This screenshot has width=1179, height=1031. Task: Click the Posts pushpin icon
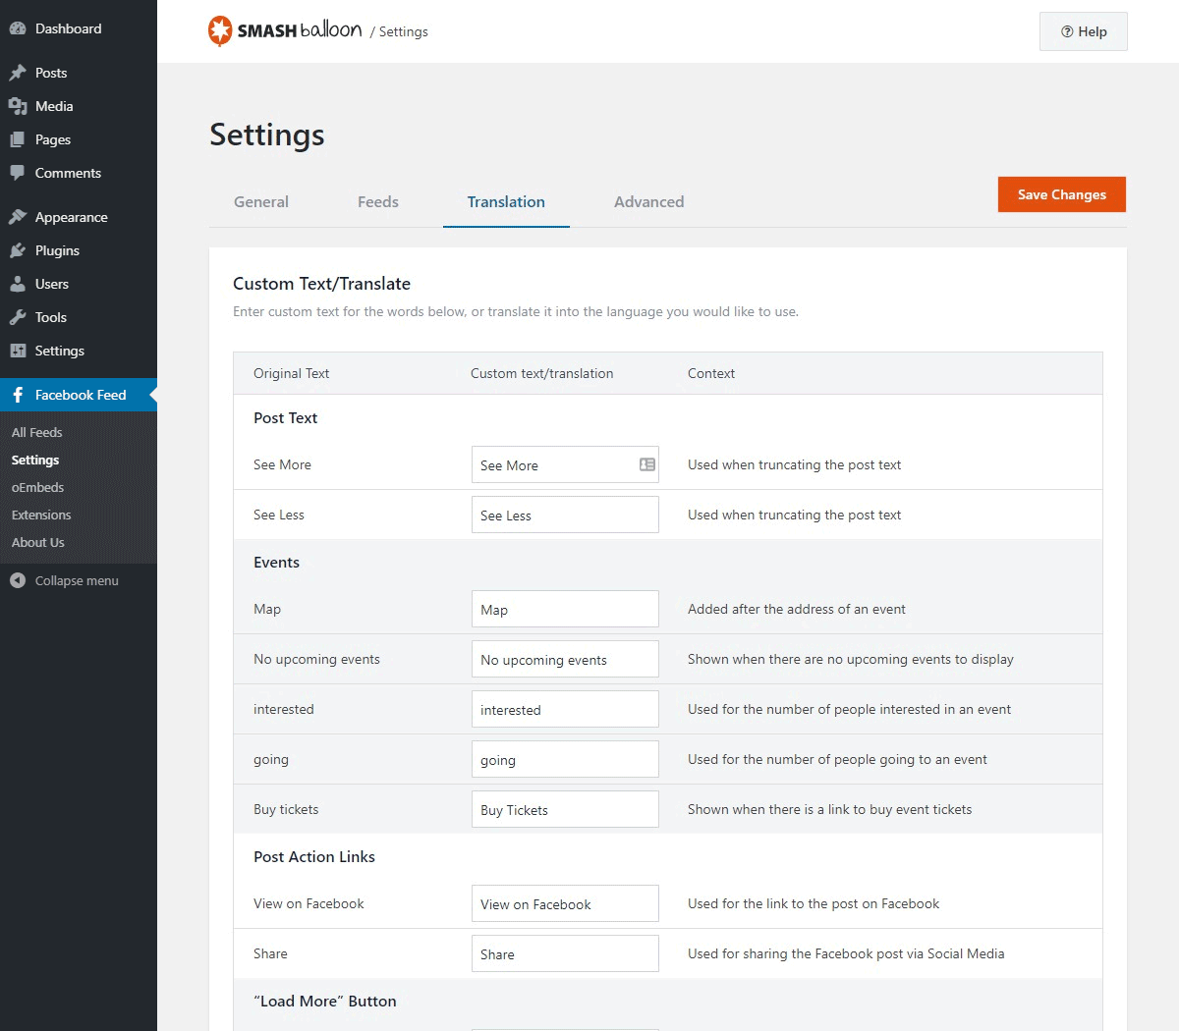click(x=18, y=73)
